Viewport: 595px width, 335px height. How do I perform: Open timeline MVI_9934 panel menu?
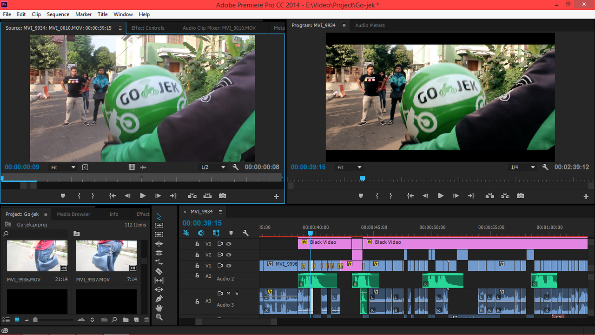pyautogui.click(x=220, y=212)
